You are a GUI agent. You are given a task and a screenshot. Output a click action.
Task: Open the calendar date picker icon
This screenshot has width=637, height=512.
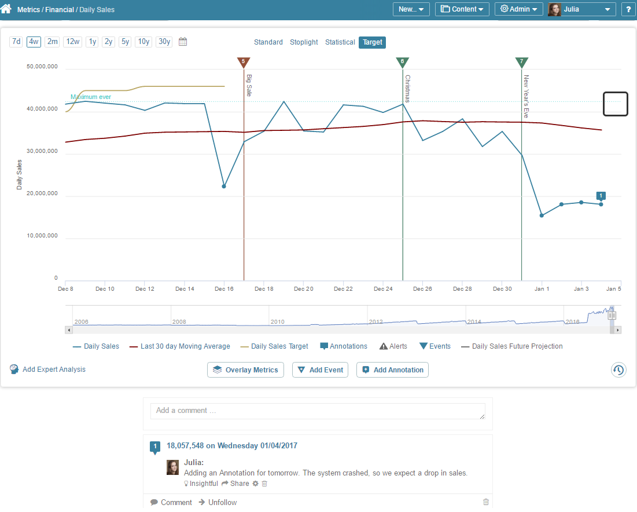tap(182, 41)
